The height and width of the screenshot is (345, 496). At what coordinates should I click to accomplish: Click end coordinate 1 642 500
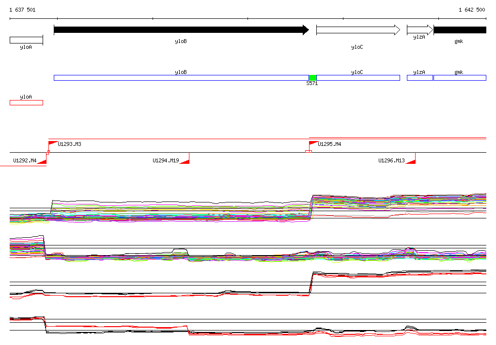472,10
